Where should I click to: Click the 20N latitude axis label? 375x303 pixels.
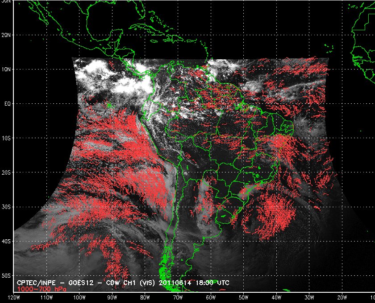pyautogui.click(x=6, y=35)
